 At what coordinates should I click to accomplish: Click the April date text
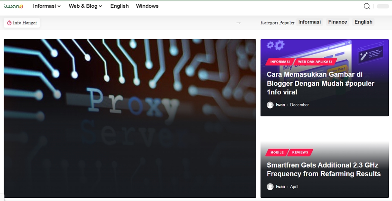(294, 187)
